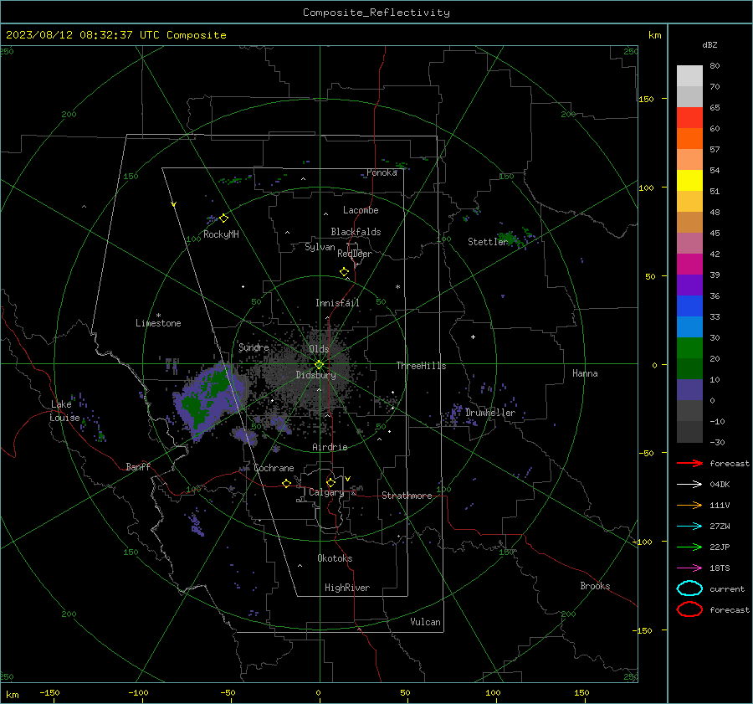Screen dimensions: 753x704
Task: Click the Cochrane town label
Action: pyautogui.click(x=274, y=468)
